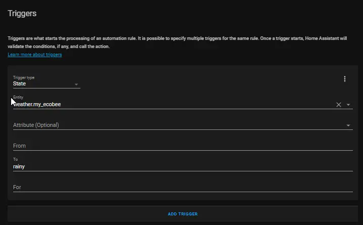Click the For duration input field

point(183,187)
